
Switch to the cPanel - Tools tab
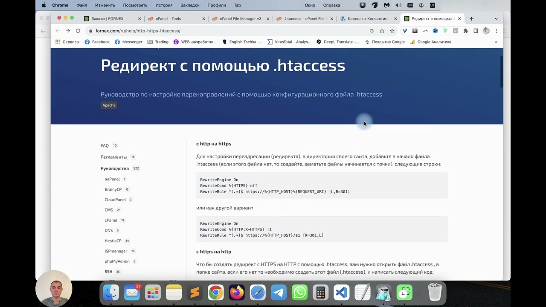177,19
